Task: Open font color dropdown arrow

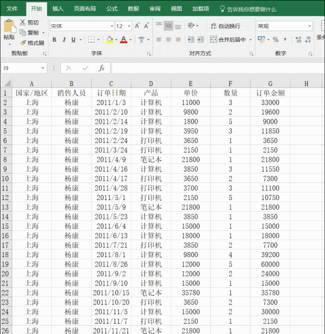Action: click(131, 40)
